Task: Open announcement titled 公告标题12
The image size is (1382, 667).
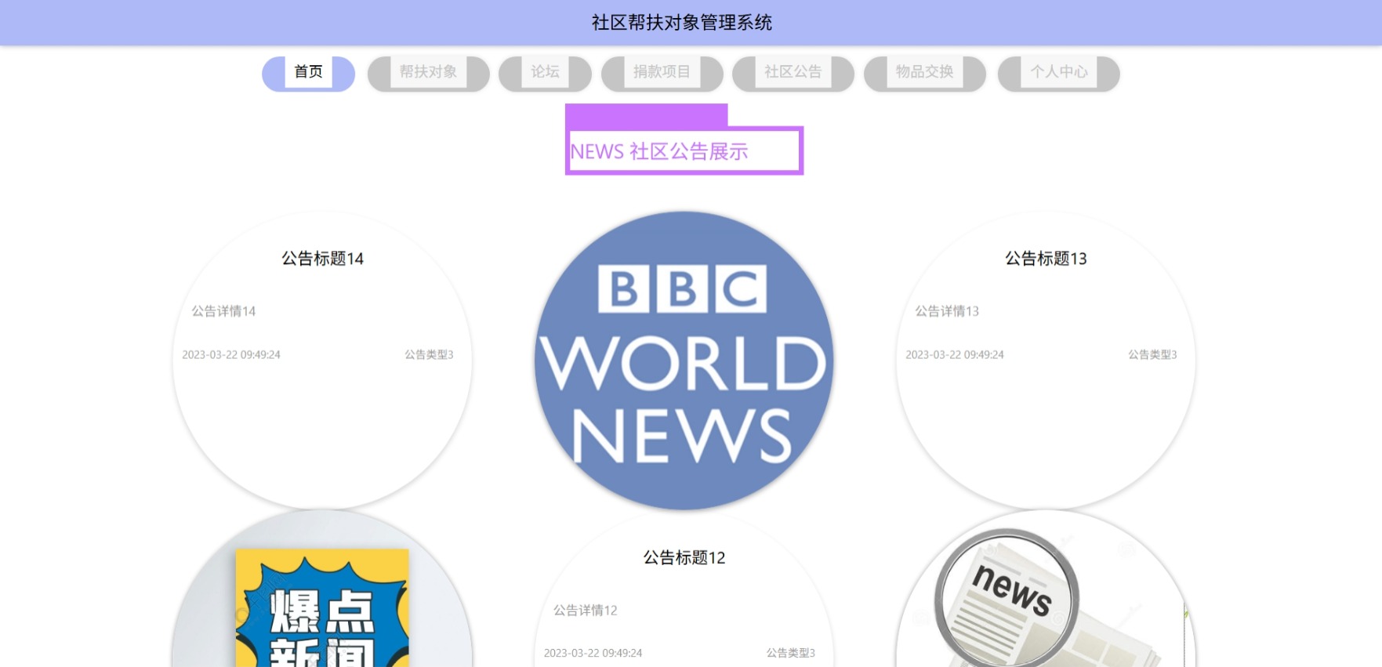Action: point(684,558)
